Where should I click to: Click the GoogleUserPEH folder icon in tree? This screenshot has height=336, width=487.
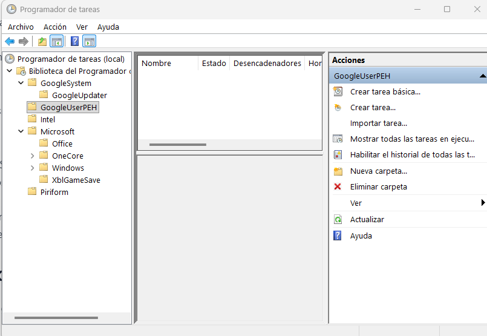[32, 107]
